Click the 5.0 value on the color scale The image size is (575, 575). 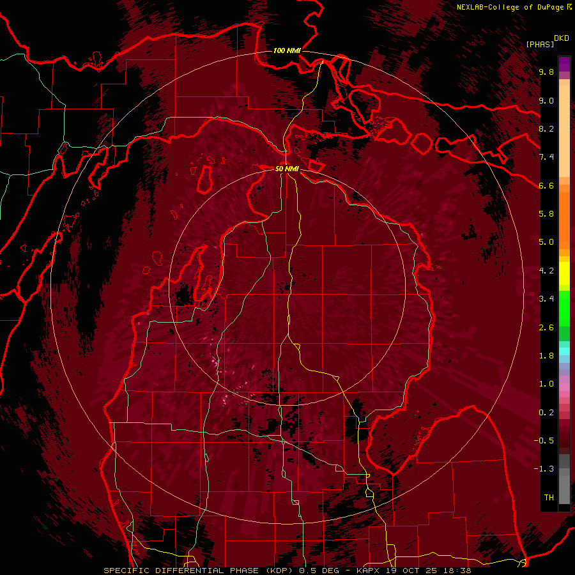coord(546,242)
